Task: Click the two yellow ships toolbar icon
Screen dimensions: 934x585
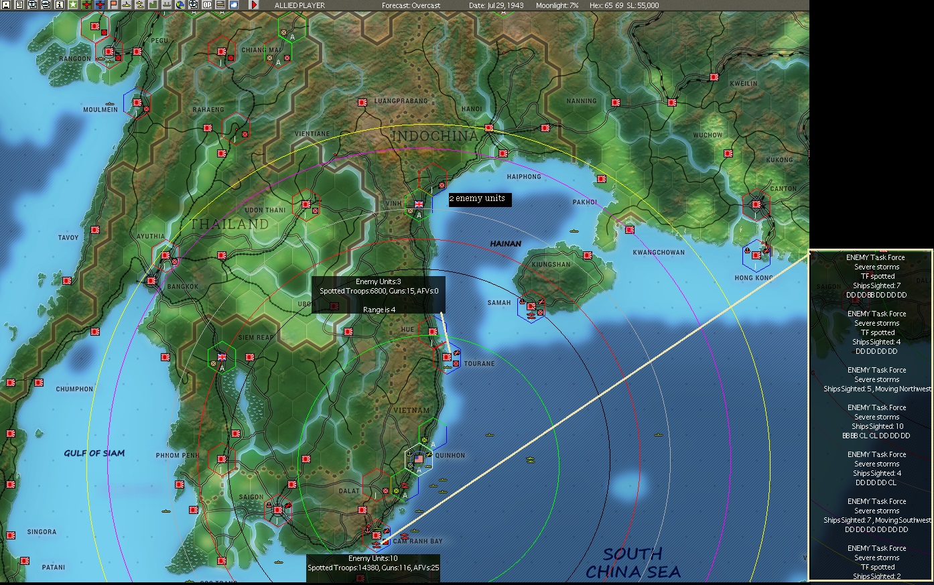Action: point(140,5)
